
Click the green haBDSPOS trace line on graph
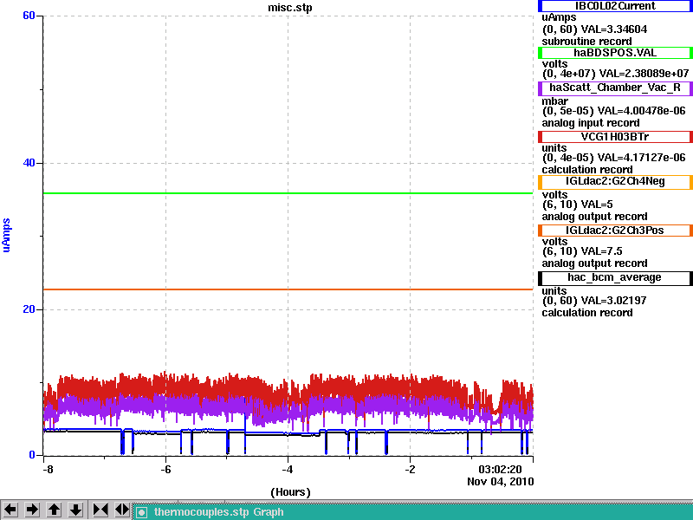pyautogui.click(x=288, y=193)
